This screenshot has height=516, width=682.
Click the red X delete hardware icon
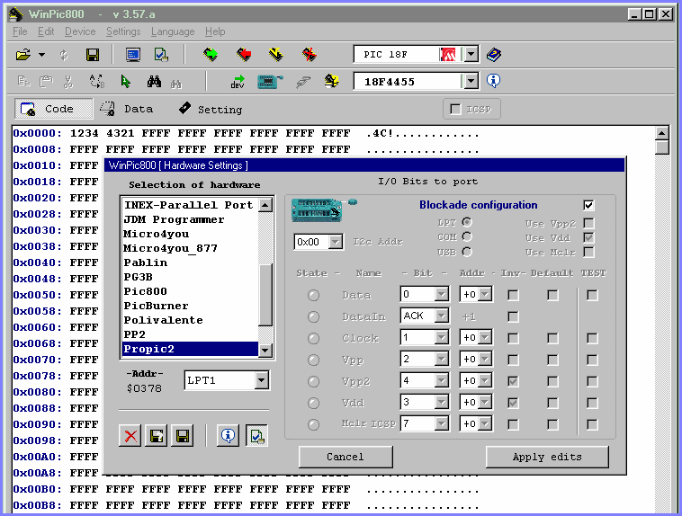pos(130,436)
